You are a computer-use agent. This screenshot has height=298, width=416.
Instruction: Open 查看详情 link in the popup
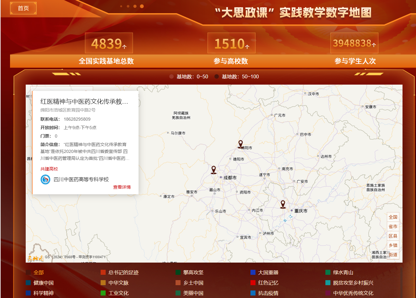122,187
